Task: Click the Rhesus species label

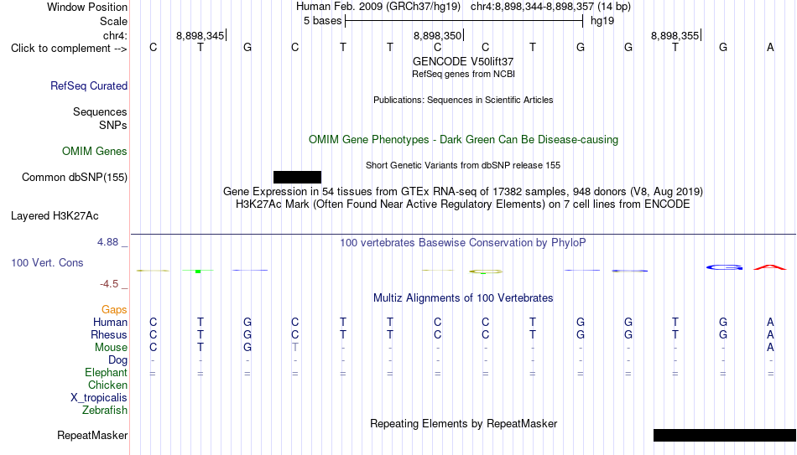Action: coord(109,334)
